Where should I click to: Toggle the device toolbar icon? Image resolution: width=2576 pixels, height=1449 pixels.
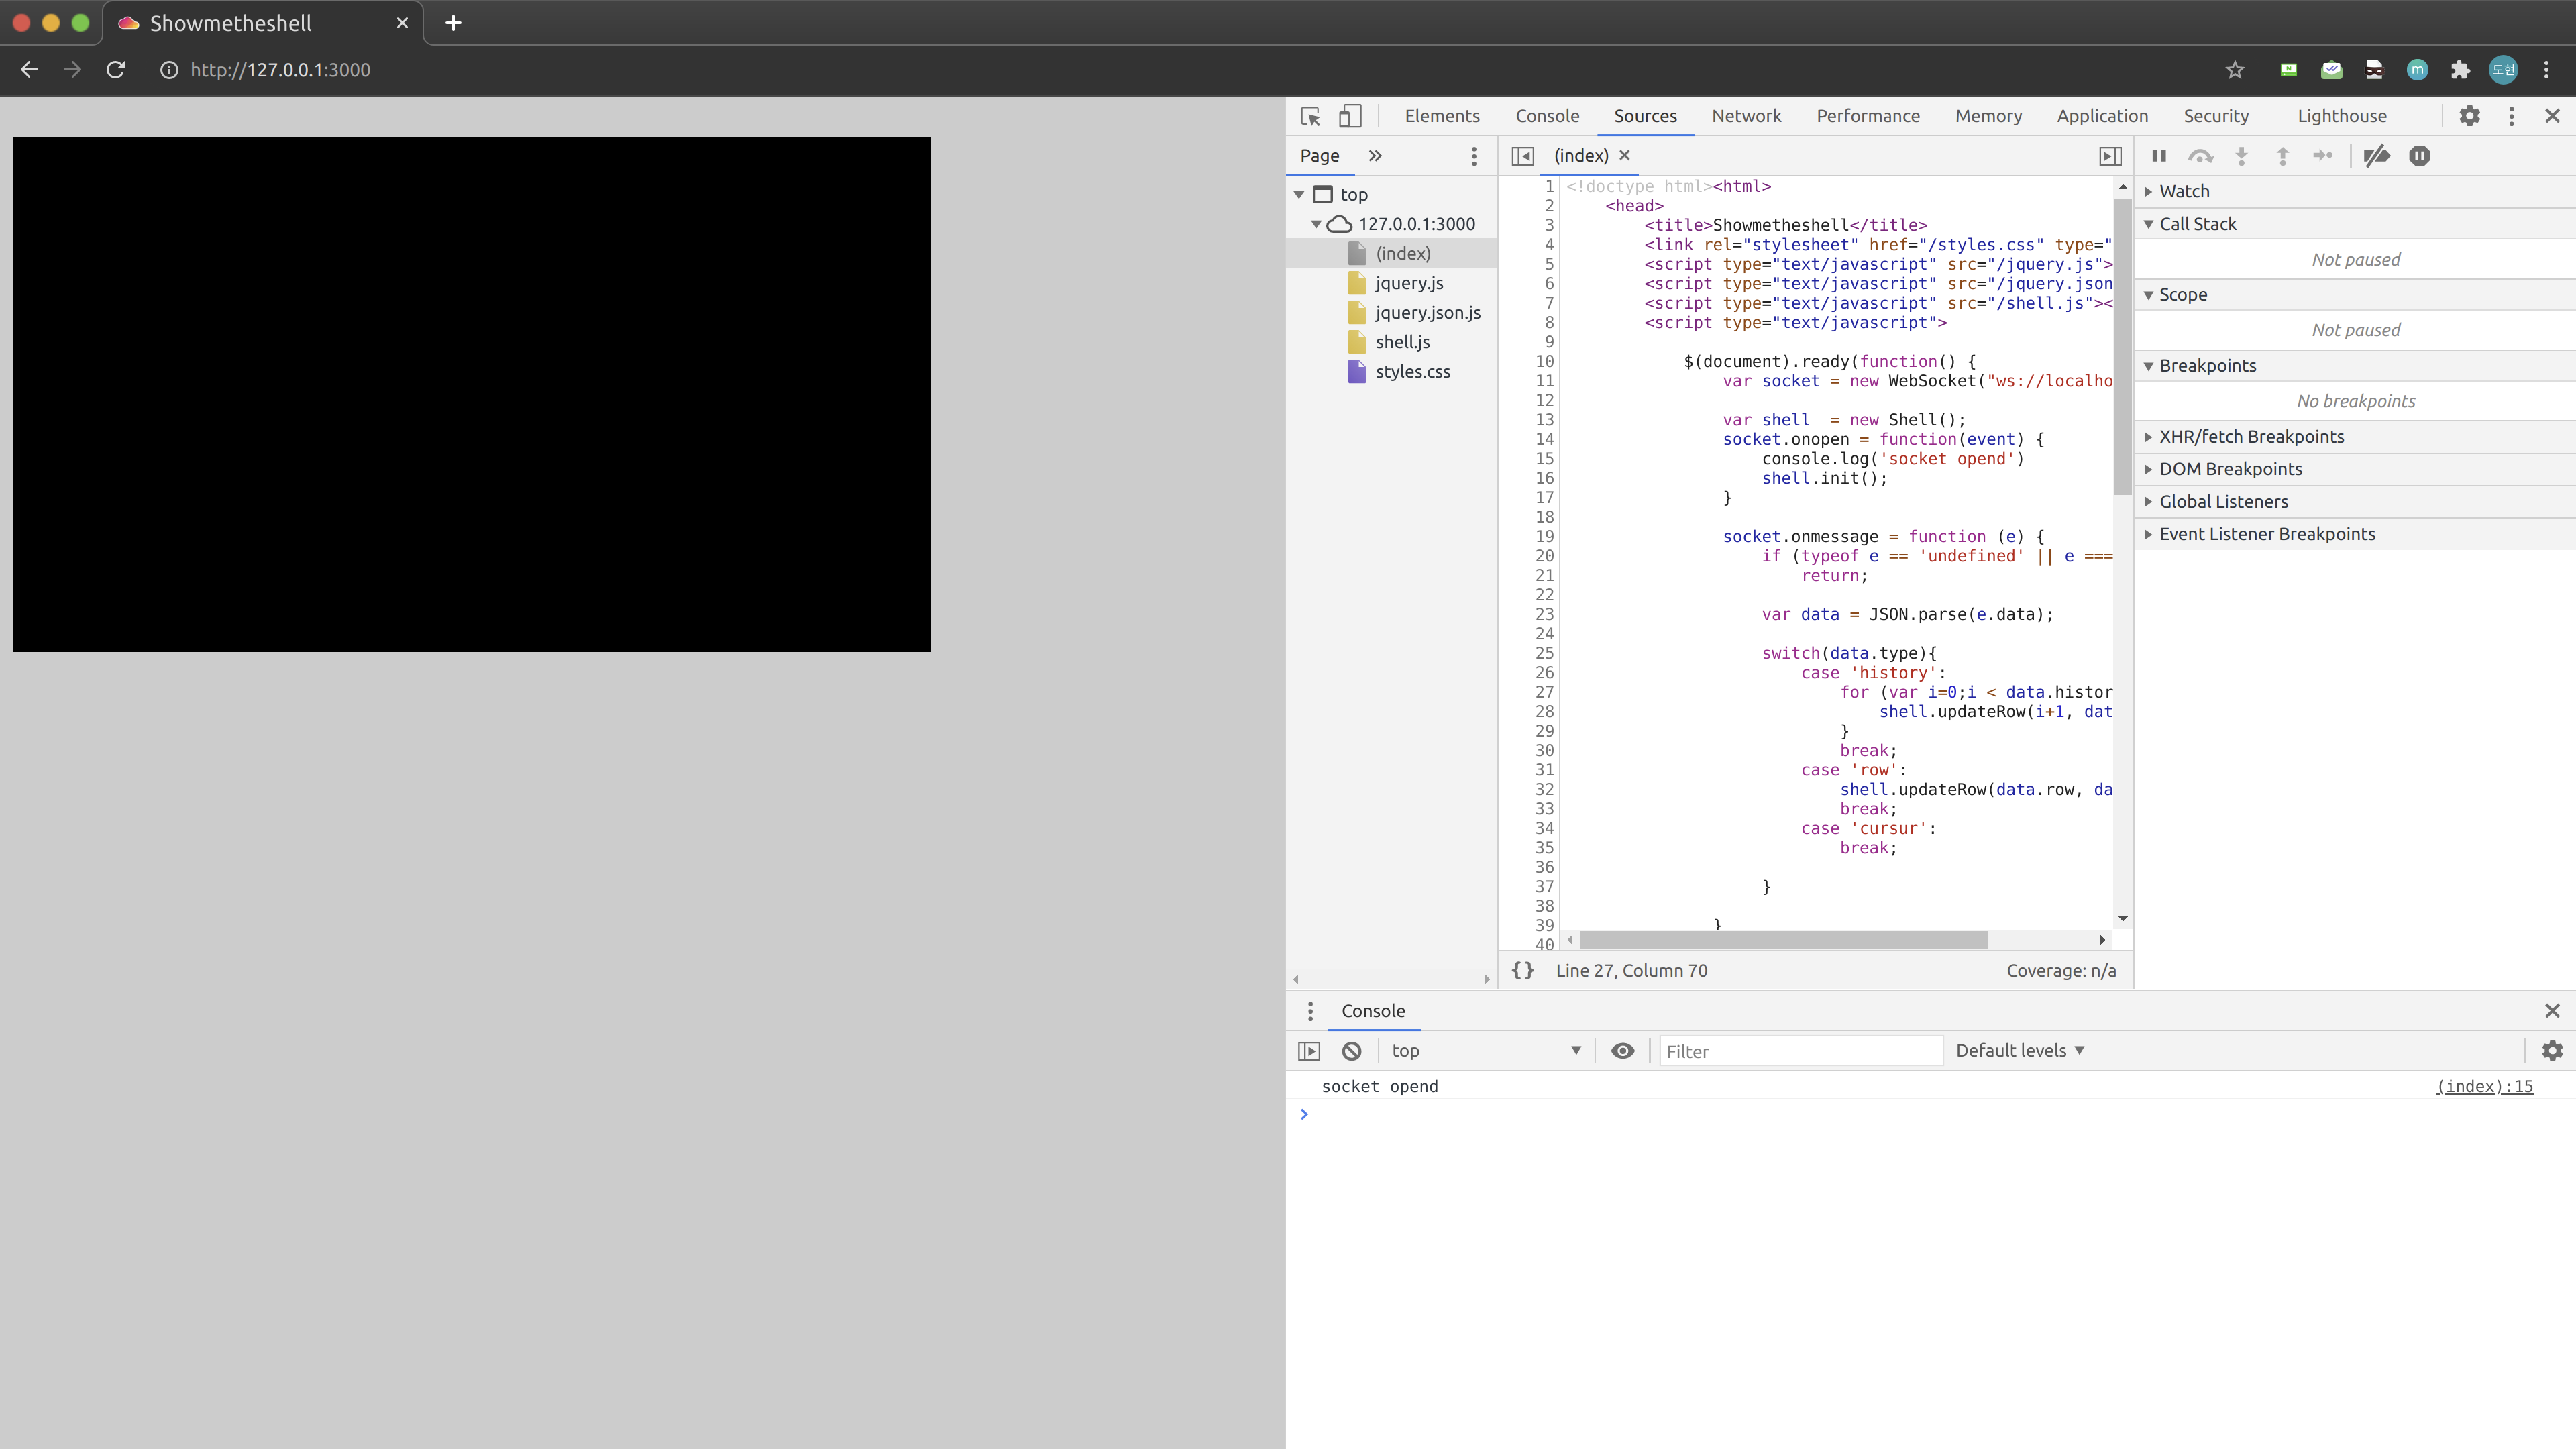tap(1350, 116)
